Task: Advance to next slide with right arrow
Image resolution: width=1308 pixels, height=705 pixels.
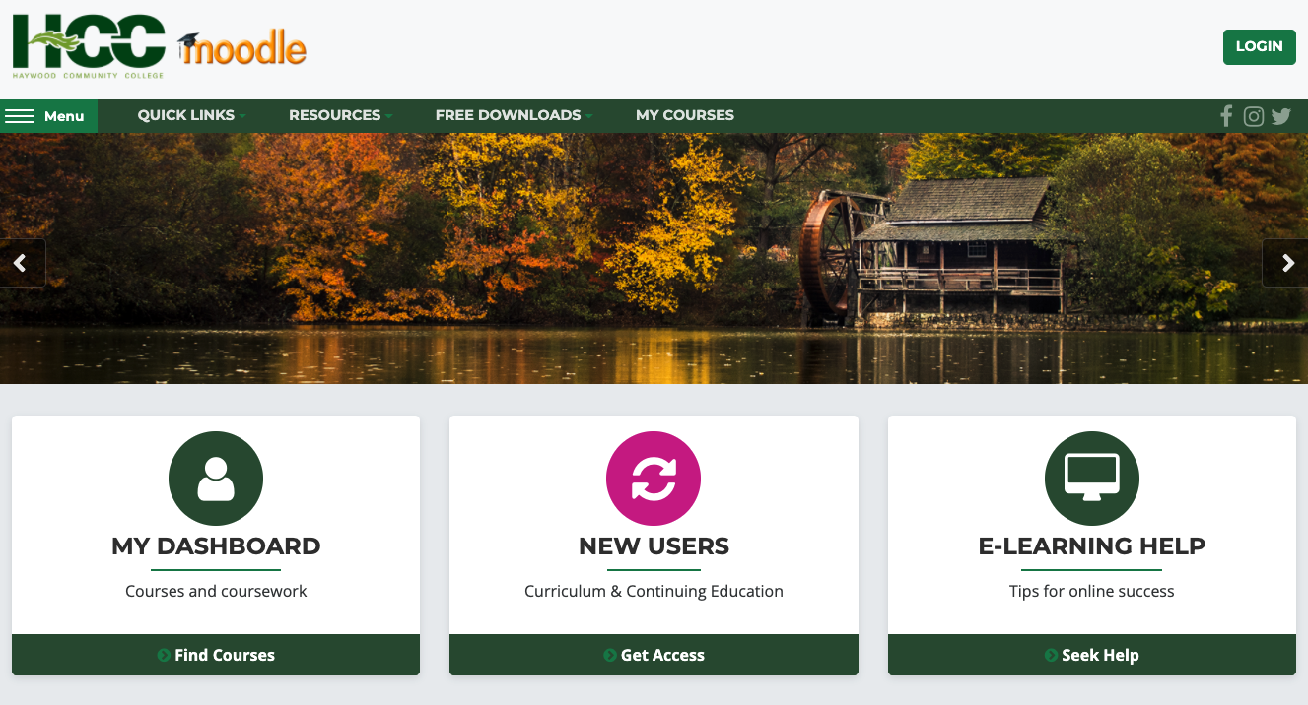Action: pyautogui.click(x=1285, y=263)
